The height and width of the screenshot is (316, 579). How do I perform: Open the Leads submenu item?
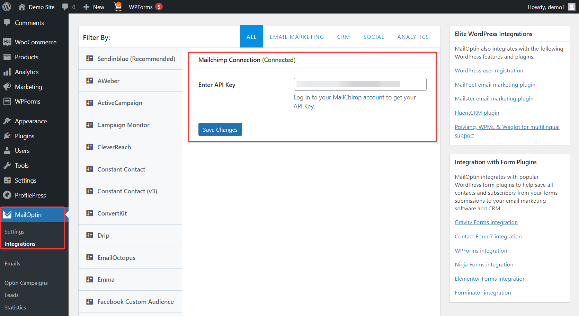(12, 295)
